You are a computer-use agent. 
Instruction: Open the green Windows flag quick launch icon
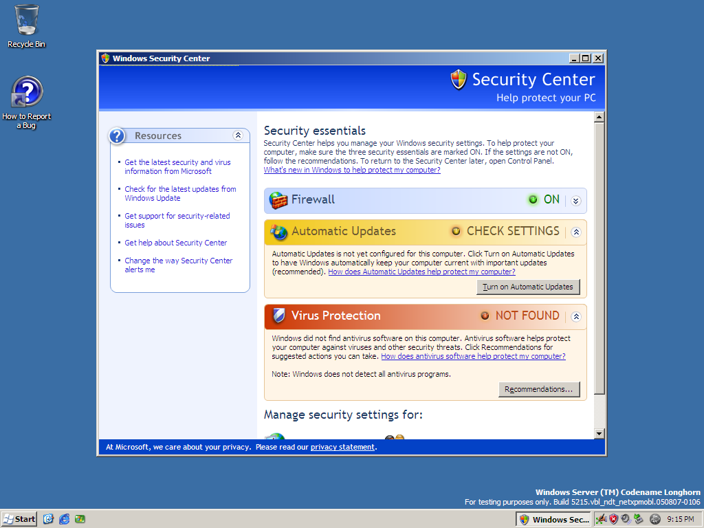[80, 519]
